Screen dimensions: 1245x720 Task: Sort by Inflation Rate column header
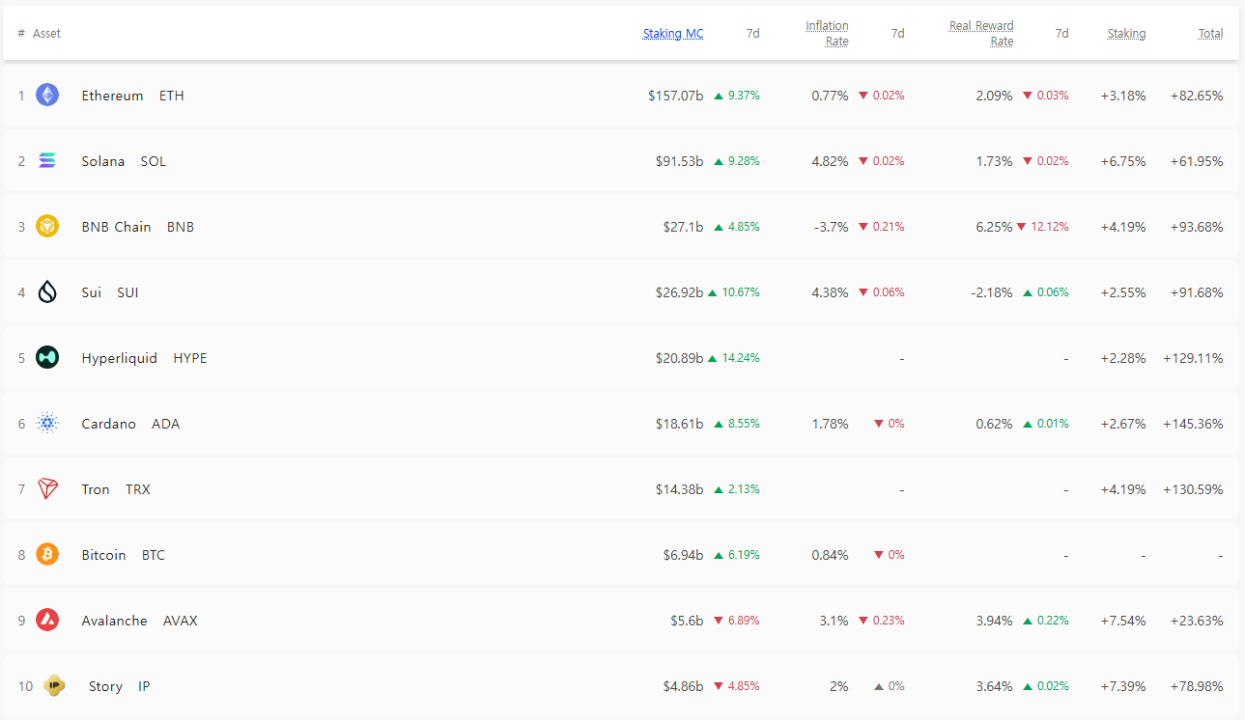pyautogui.click(x=827, y=34)
